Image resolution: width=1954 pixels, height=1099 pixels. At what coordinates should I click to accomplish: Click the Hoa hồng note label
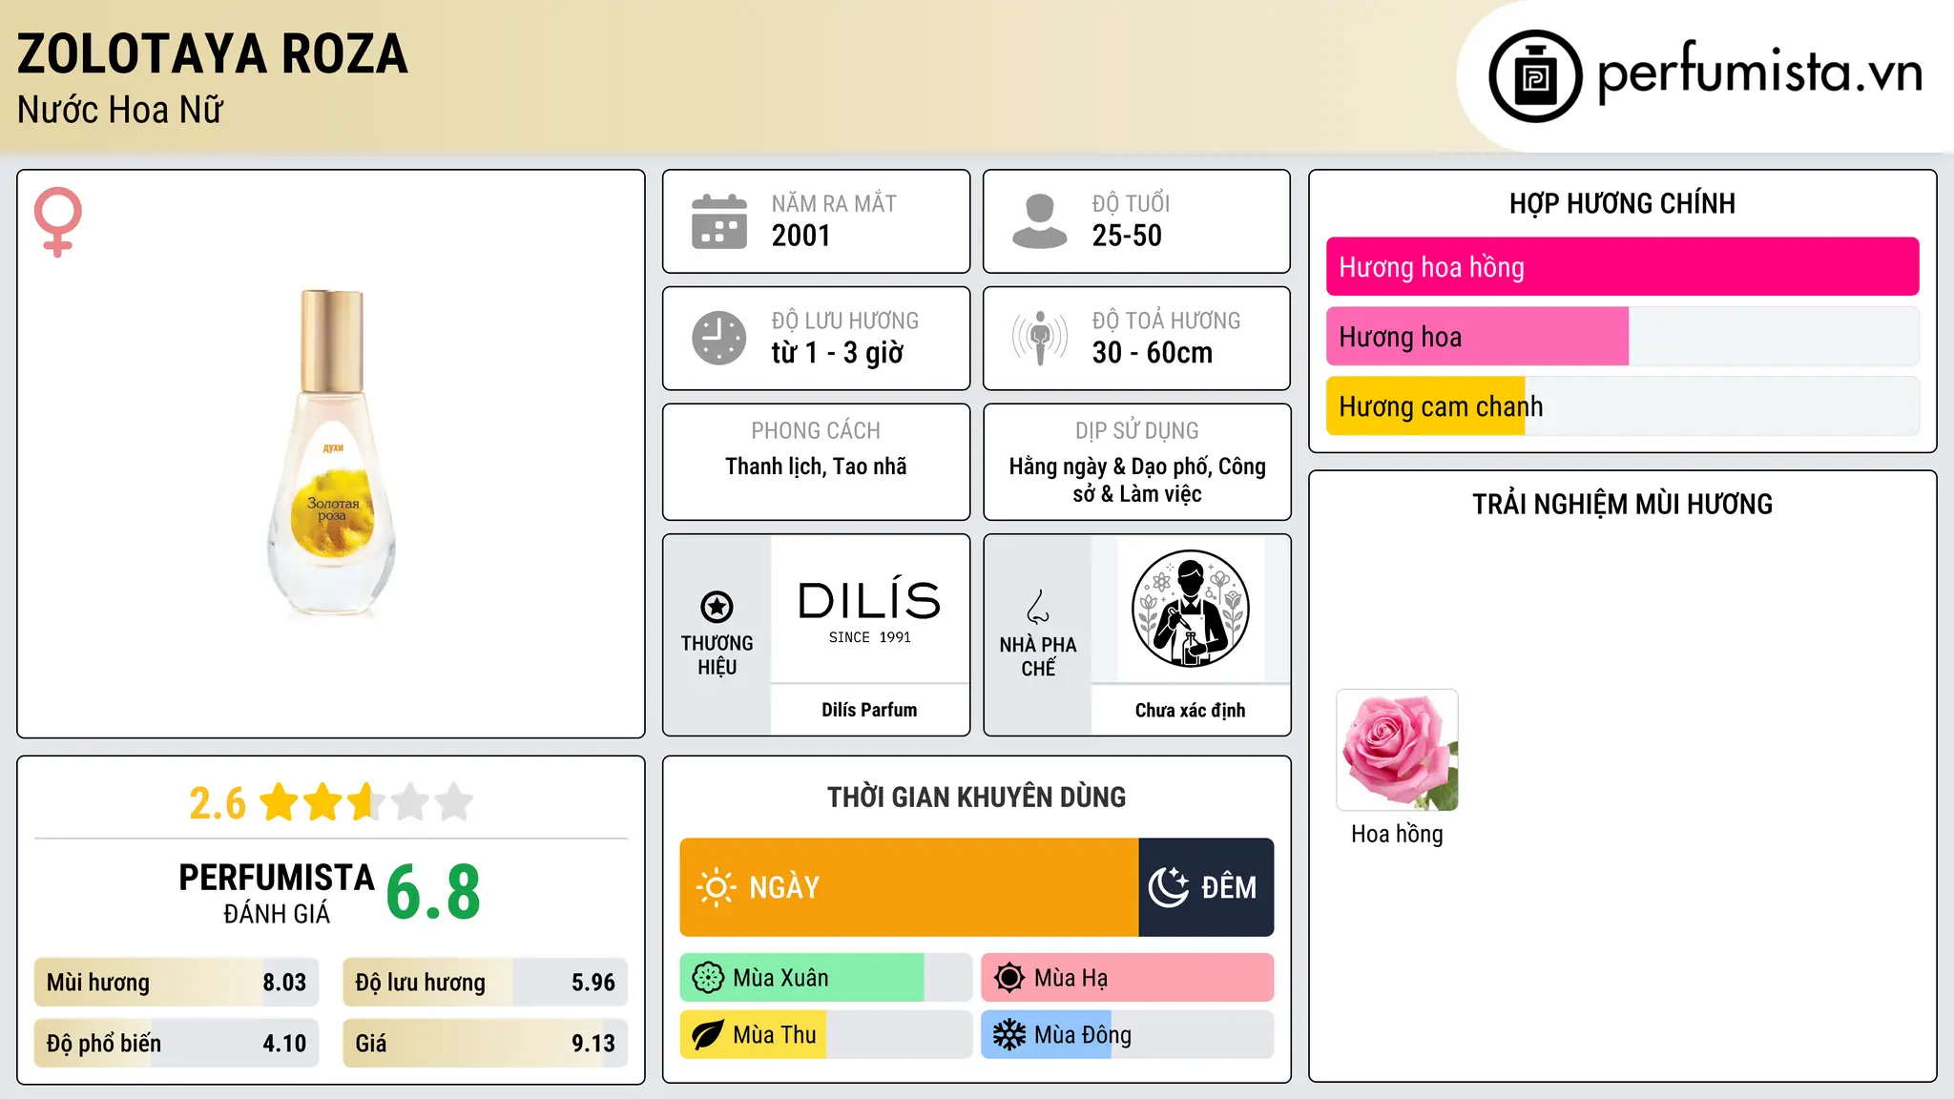[1397, 834]
